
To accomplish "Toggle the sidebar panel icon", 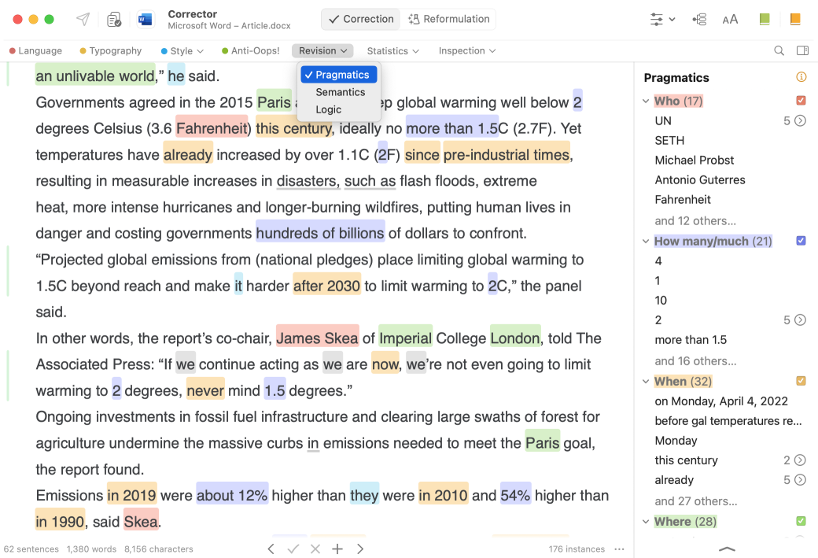I will (802, 51).
